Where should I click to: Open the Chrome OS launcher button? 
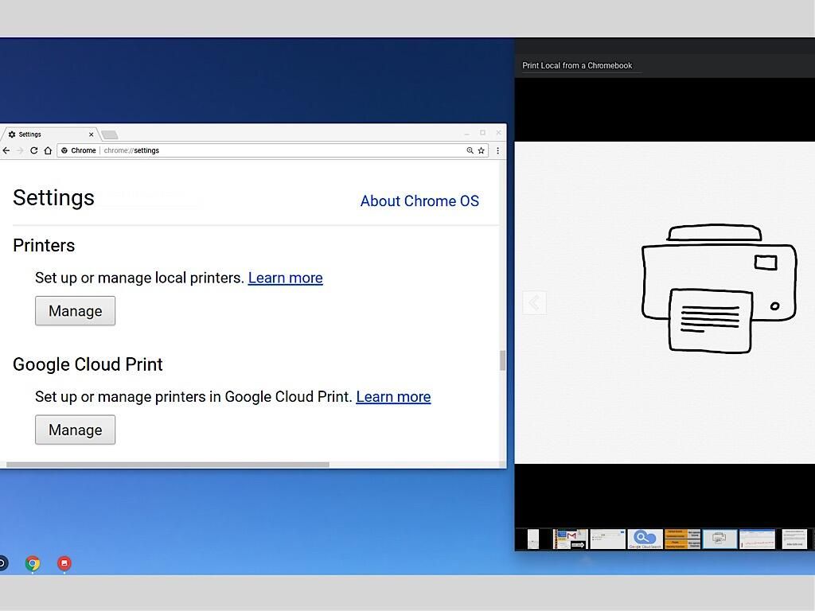(2, 563)
